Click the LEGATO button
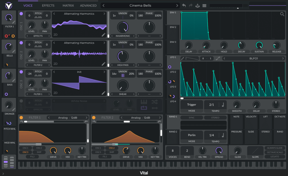Screen dimensions: 288x176 point(274,157)
